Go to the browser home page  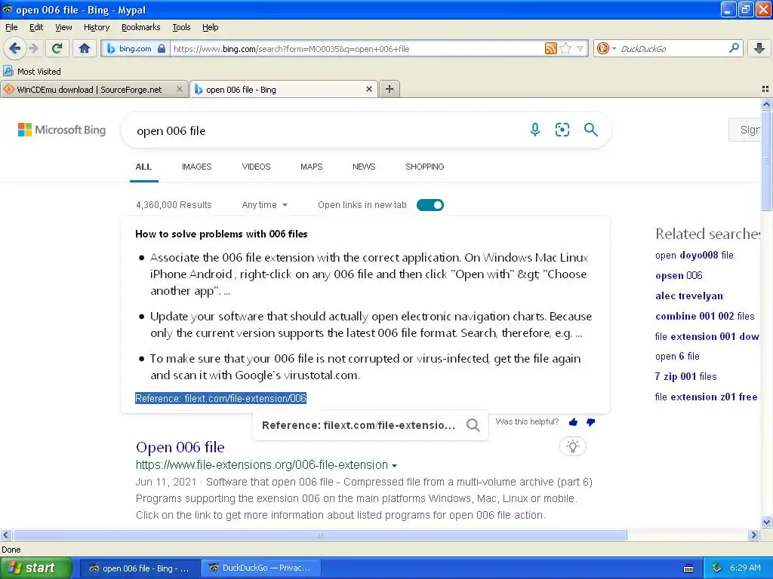point(85,48)
